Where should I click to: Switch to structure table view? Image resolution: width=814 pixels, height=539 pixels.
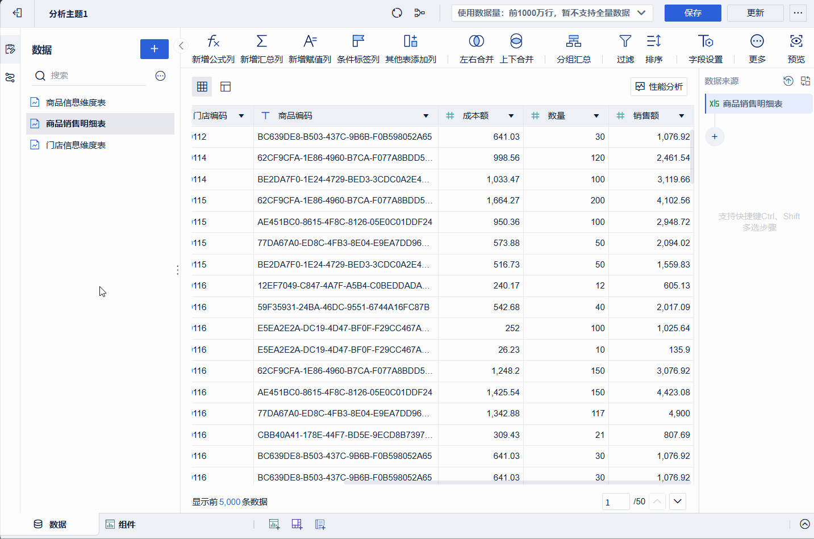(226, 86)
